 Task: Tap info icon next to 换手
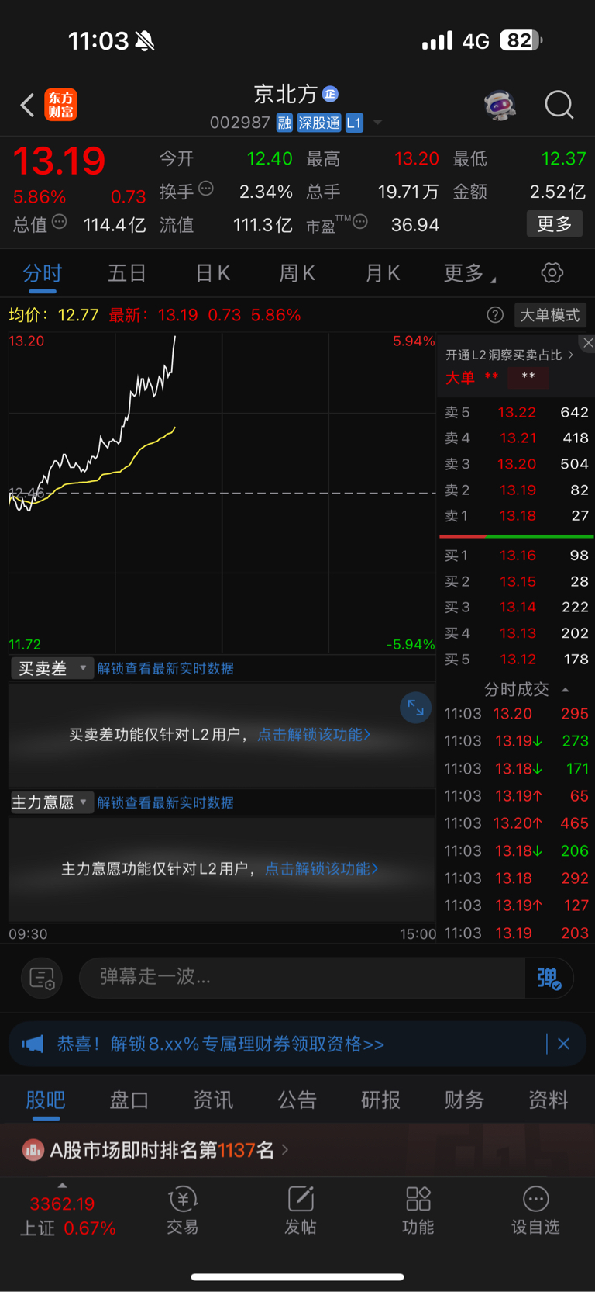(206, 189)
